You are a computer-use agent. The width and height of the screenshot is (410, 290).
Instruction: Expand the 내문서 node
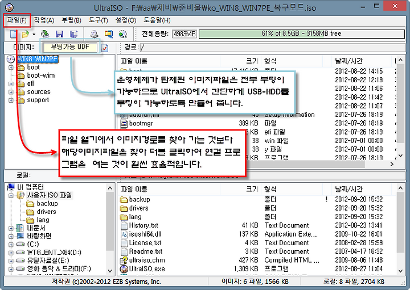[11, 229]
